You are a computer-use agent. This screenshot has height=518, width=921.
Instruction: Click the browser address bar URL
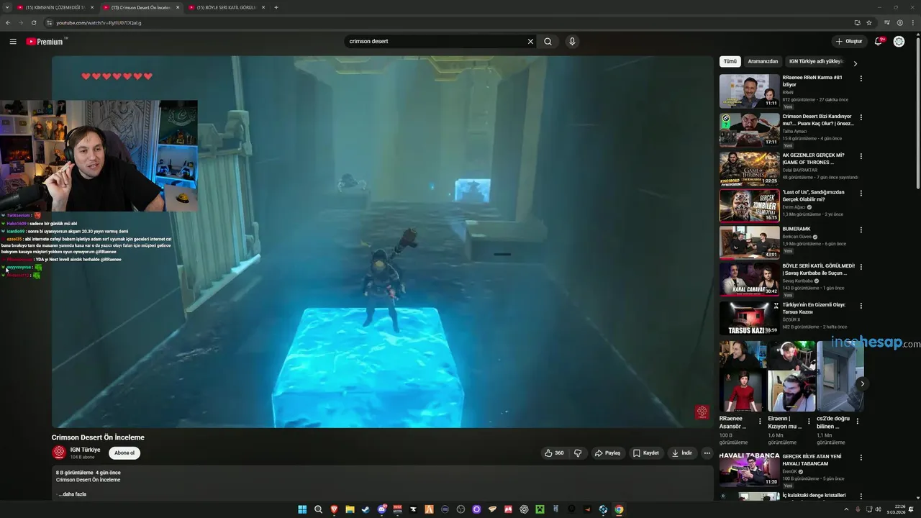tap(99, 22)
